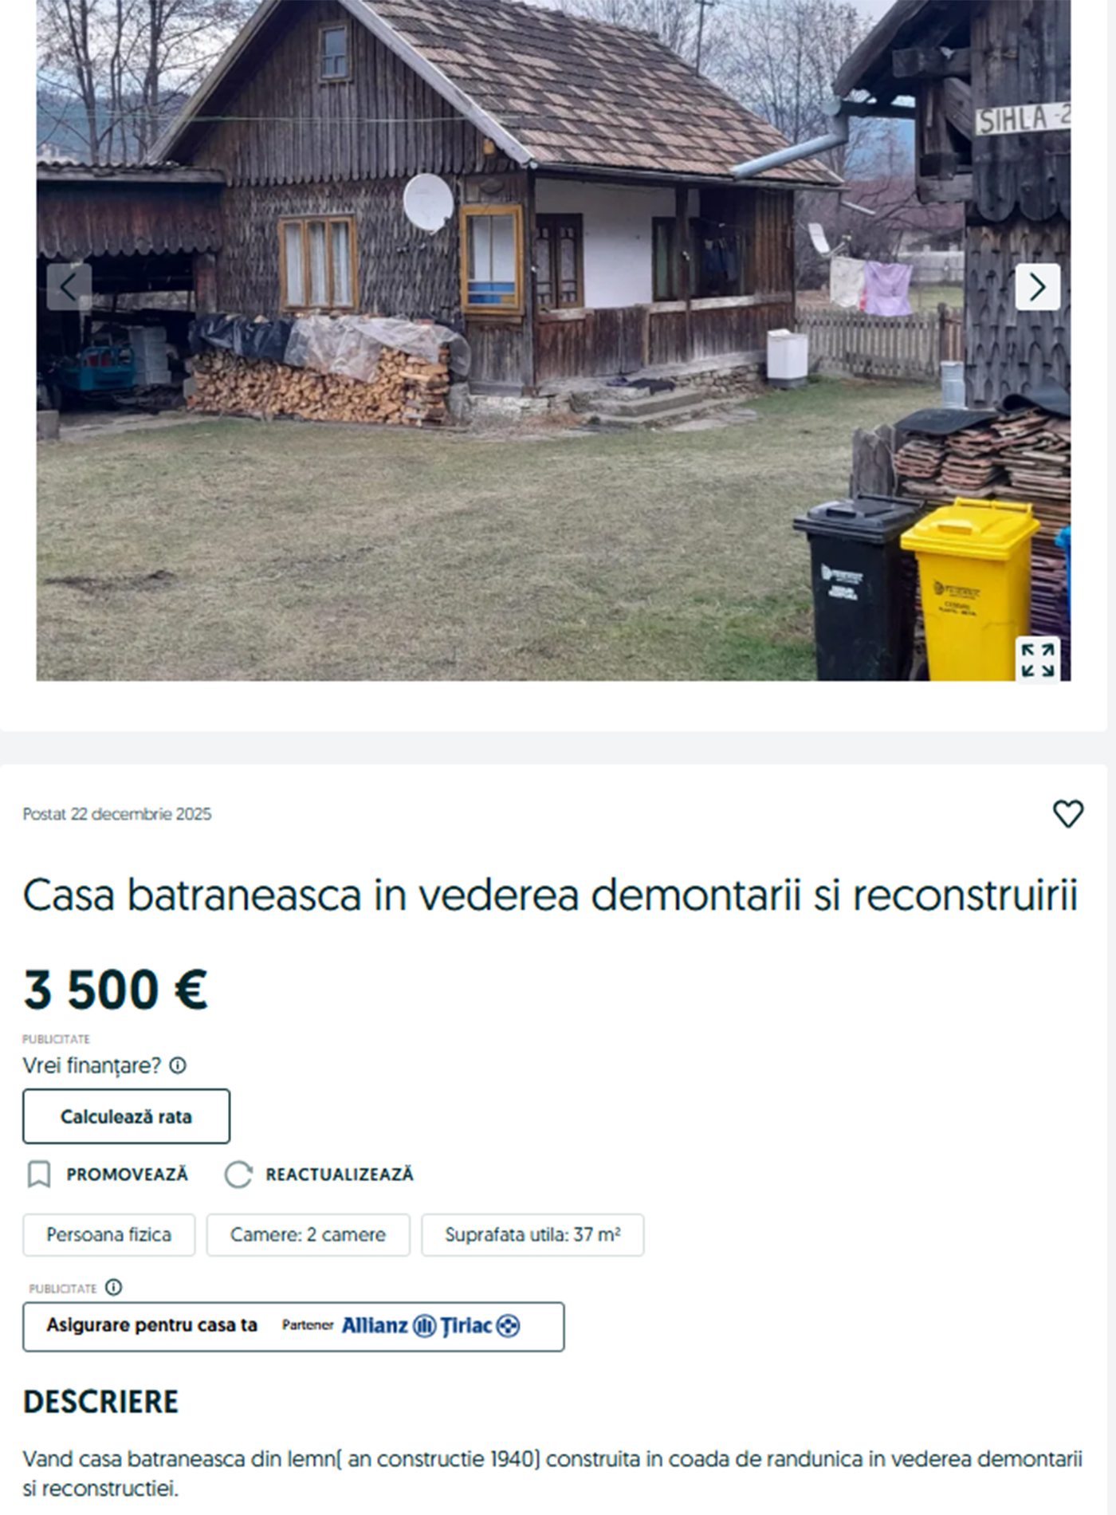Click the 3 500 € price
The height and width of the screenshot is (1515, 1116).
(x=116, y=989)
